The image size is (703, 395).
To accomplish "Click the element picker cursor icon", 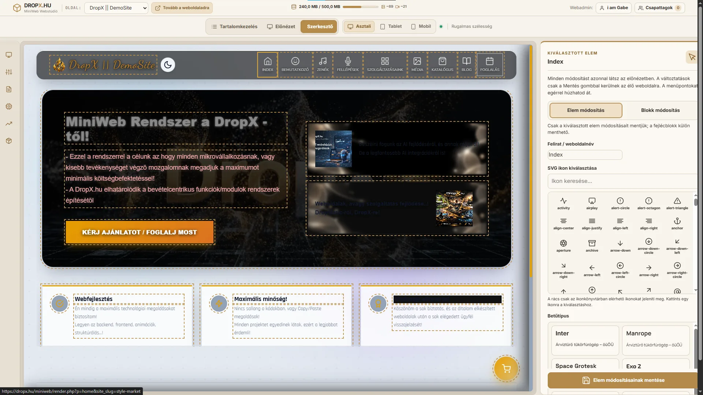I will [692, 57].
